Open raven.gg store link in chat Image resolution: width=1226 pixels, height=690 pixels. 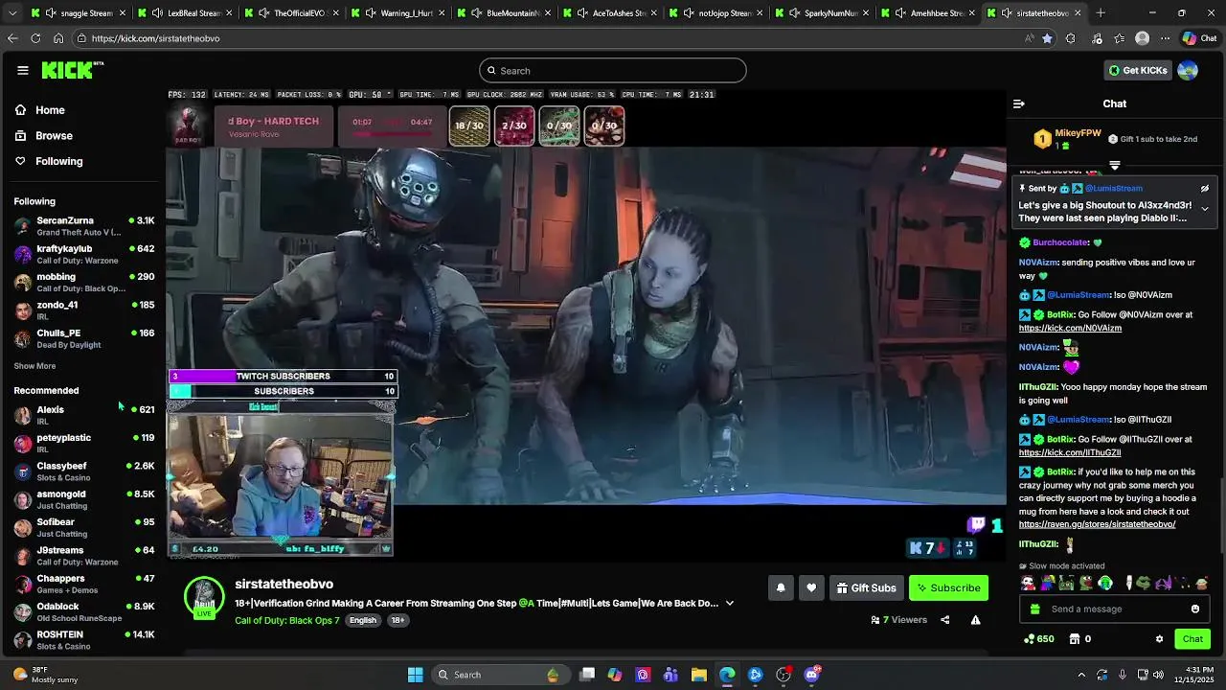coord(1097,524)
